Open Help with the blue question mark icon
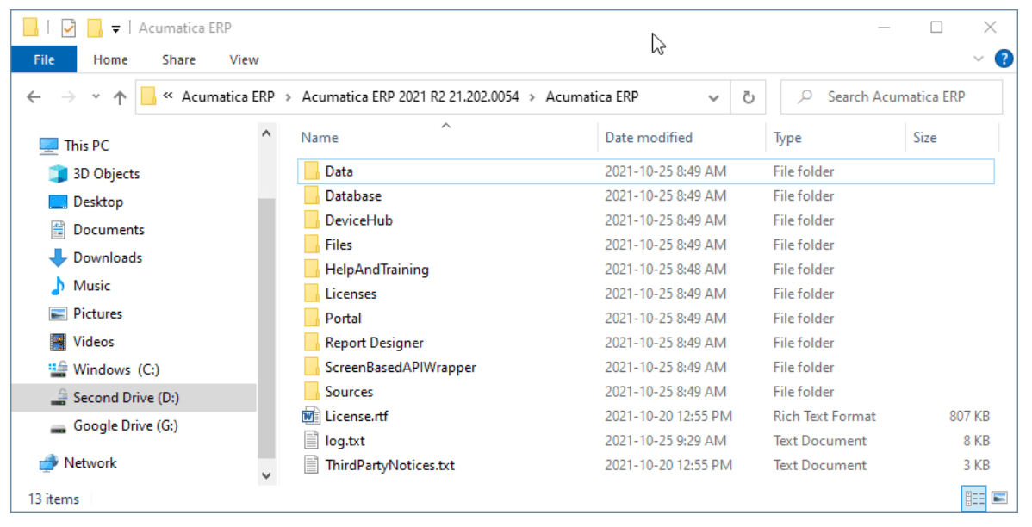 (1004, 59)
